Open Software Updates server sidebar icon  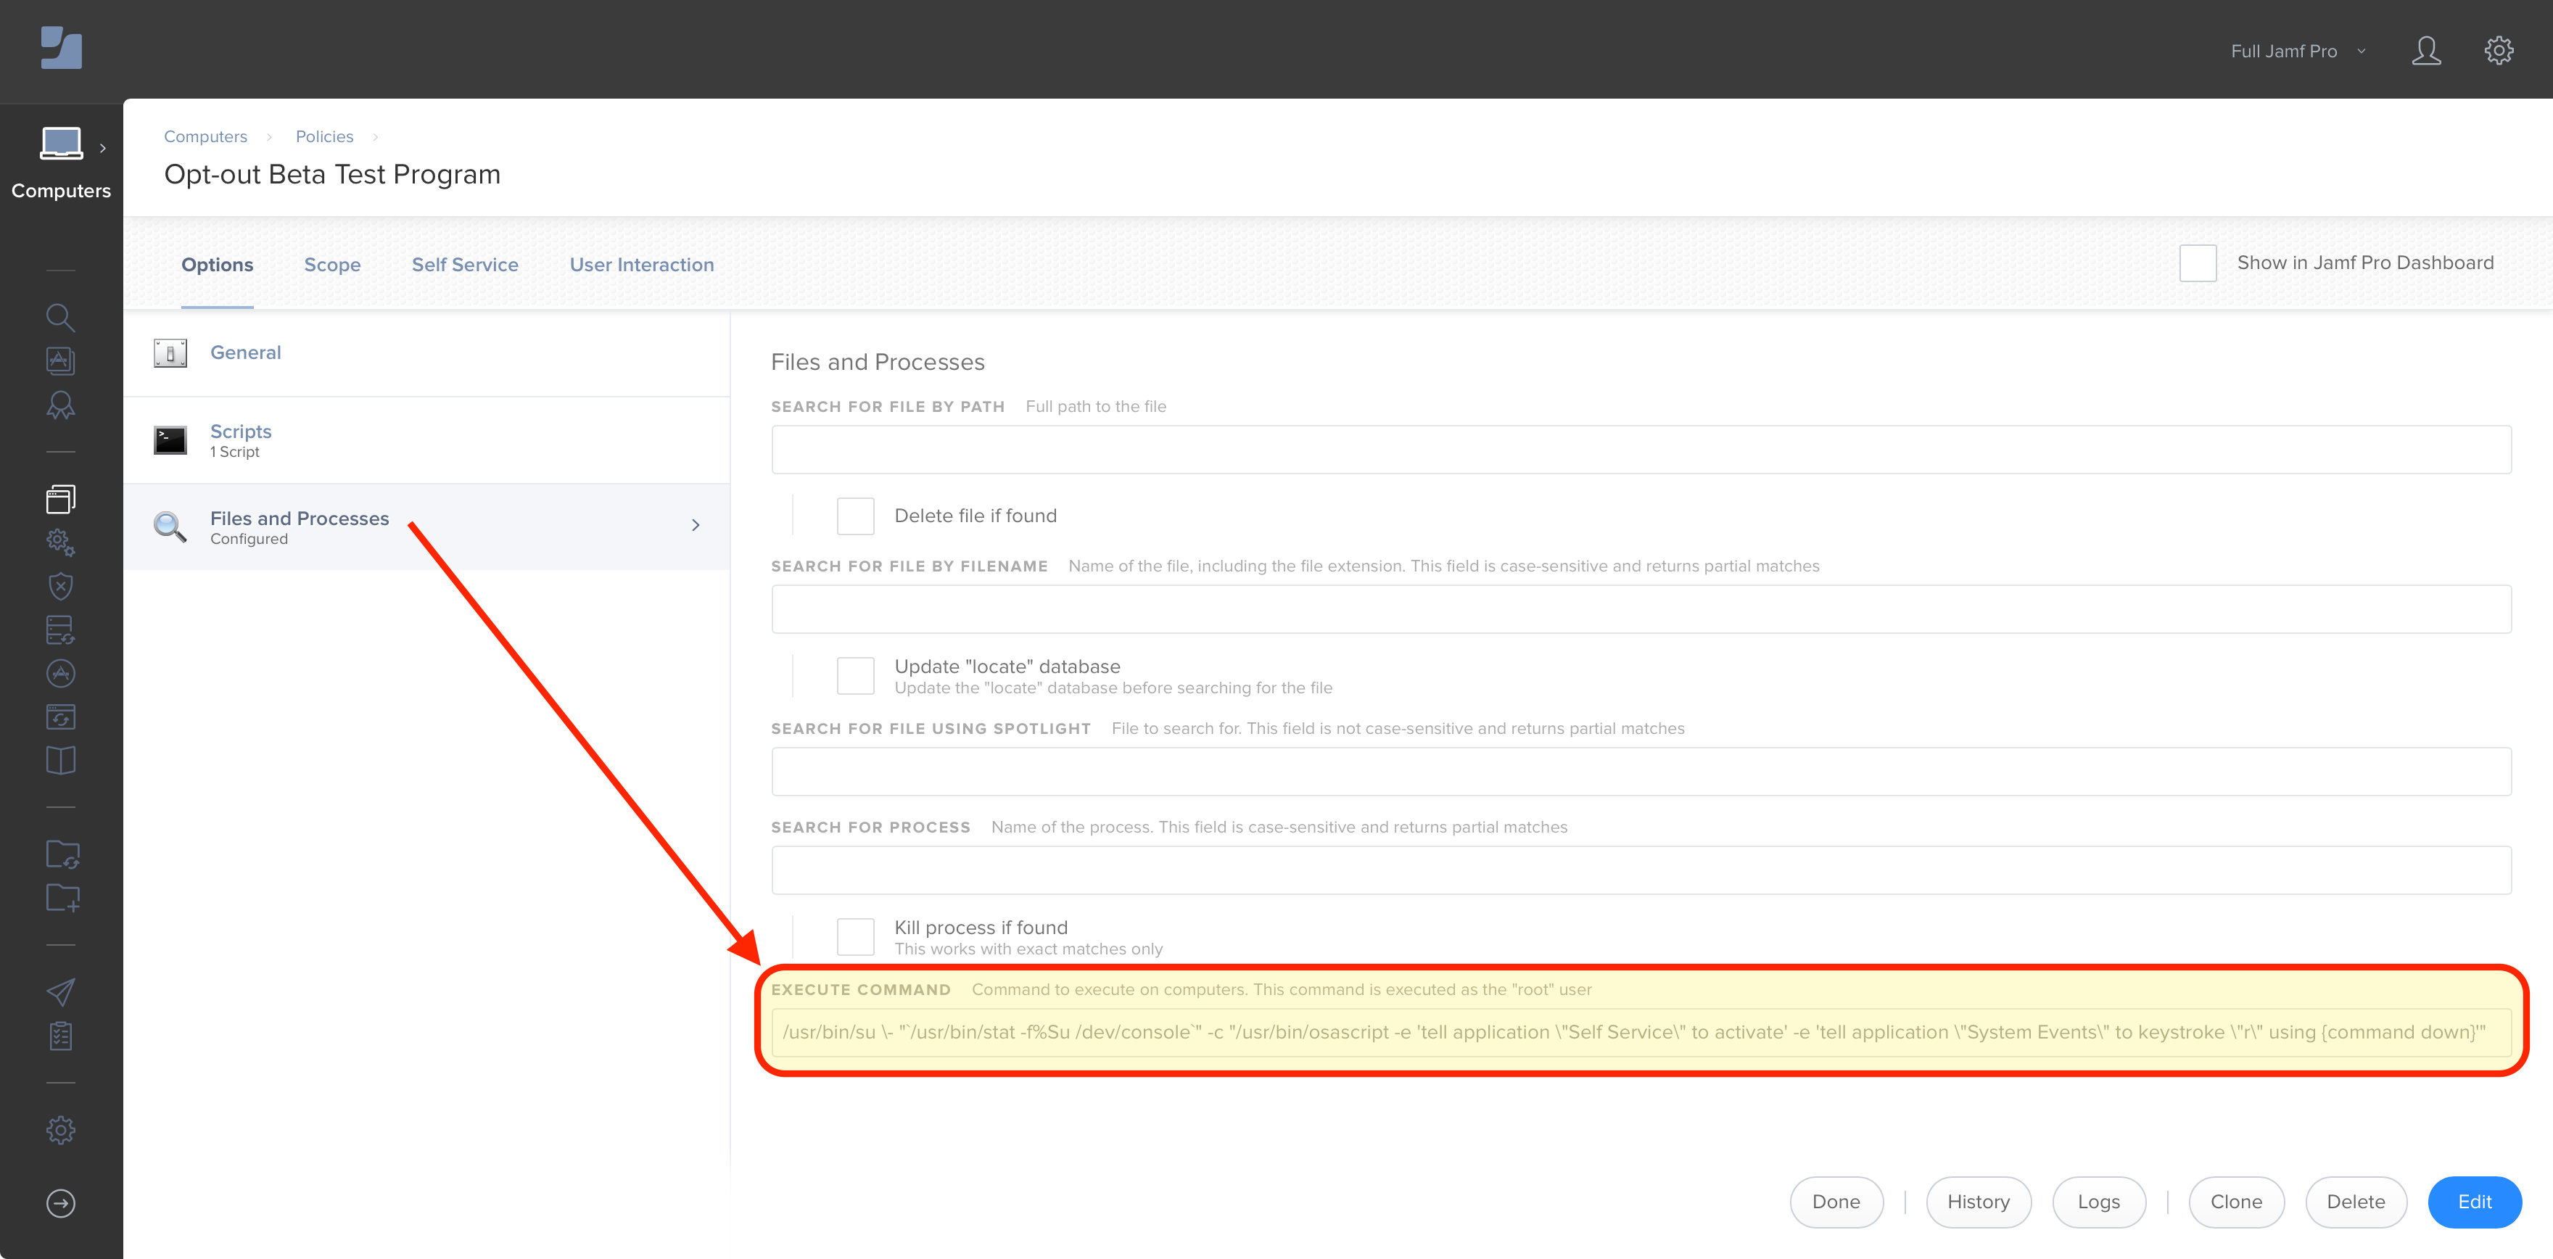point(60,629)
